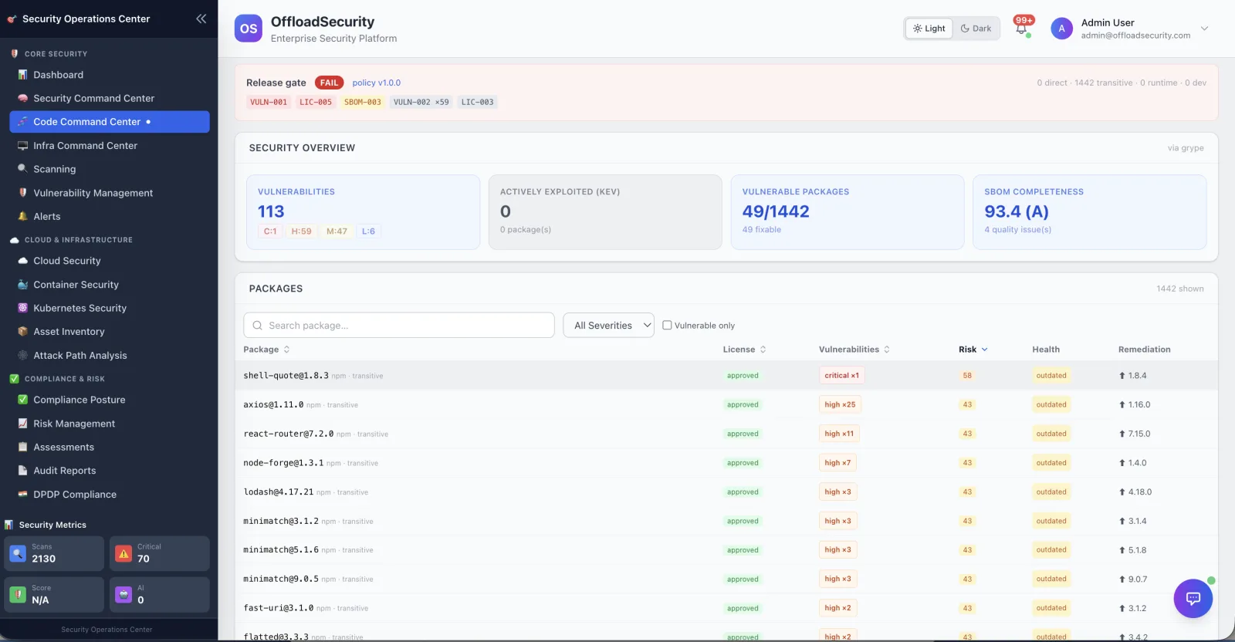The image size is (1235, 642).
Task: Collapse the Core Security section header
Action: pos(56,54)
